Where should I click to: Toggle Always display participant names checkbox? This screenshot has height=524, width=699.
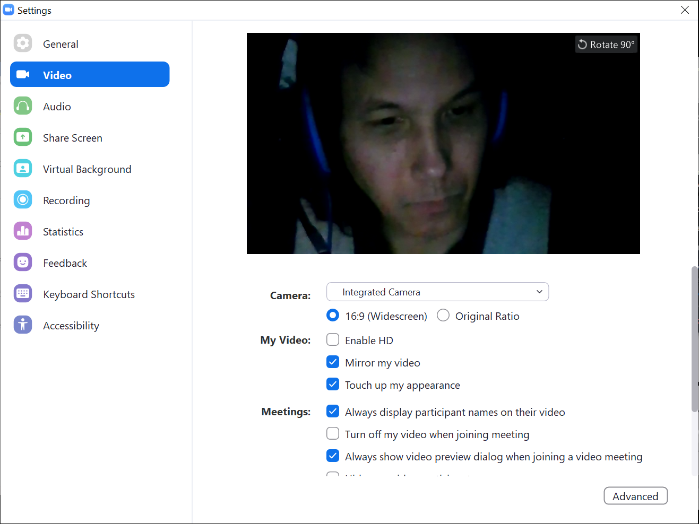click(333, 411)
